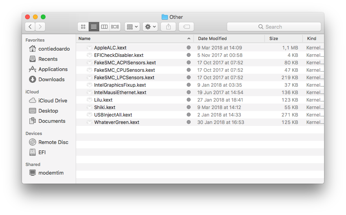Switch to list view
This screenshot has height=215, width=346.
coord(94,27)
